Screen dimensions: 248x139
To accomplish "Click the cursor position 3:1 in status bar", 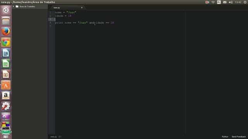I will pyautogui.click(x=60, y=137).
